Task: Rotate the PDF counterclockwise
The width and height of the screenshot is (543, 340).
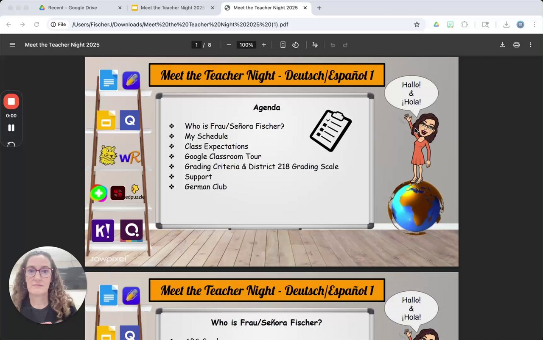Action: point(296,45)
